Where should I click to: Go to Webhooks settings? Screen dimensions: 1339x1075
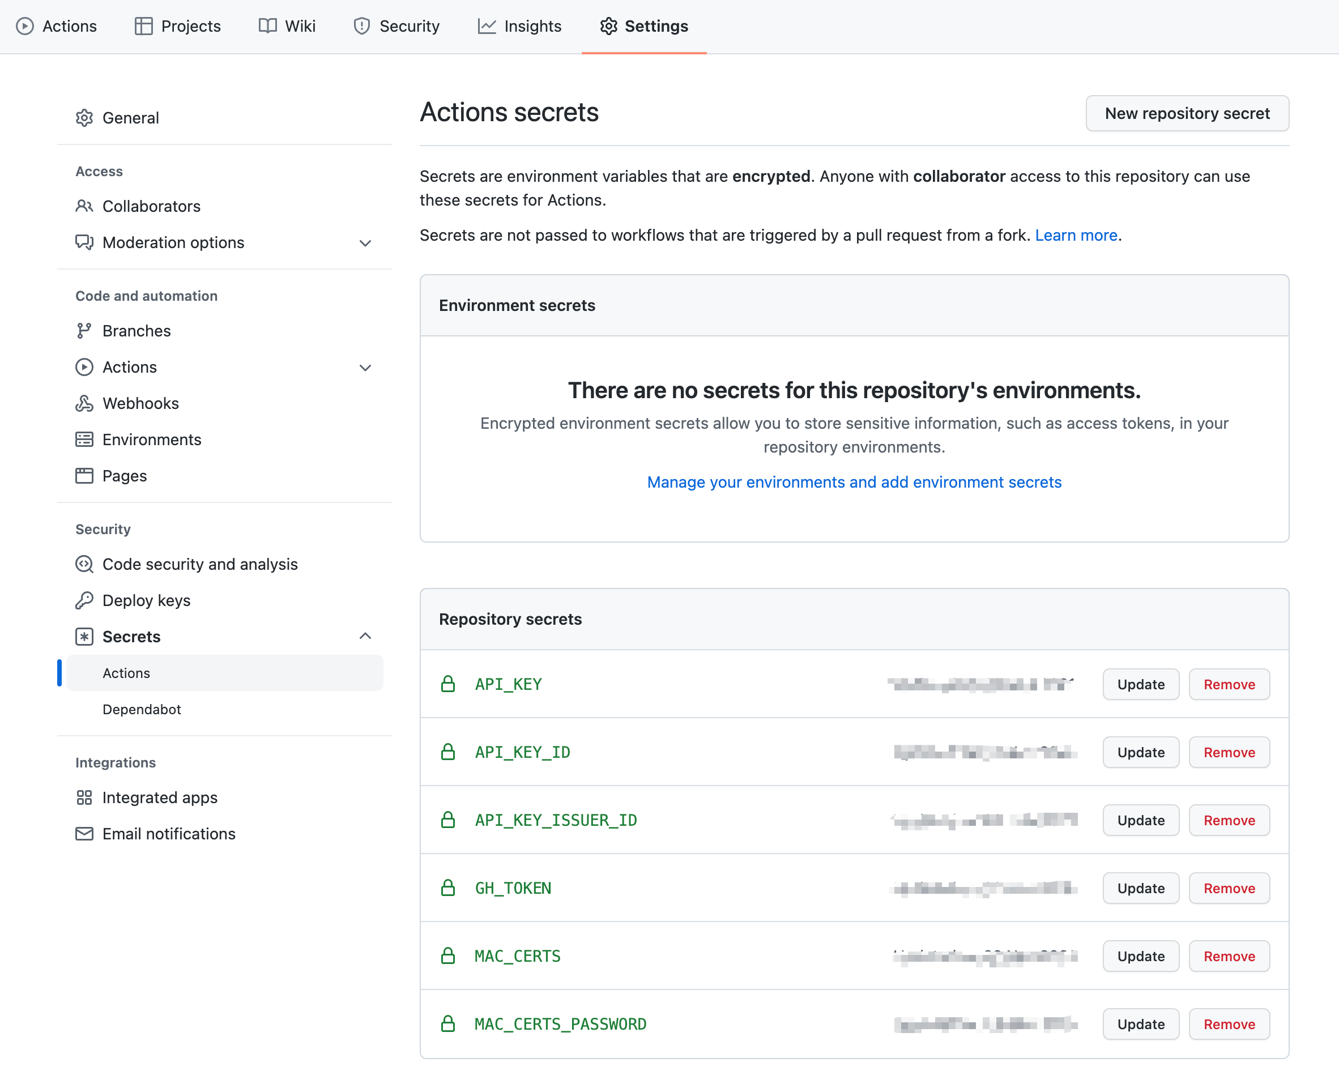[x=225, y=403]
